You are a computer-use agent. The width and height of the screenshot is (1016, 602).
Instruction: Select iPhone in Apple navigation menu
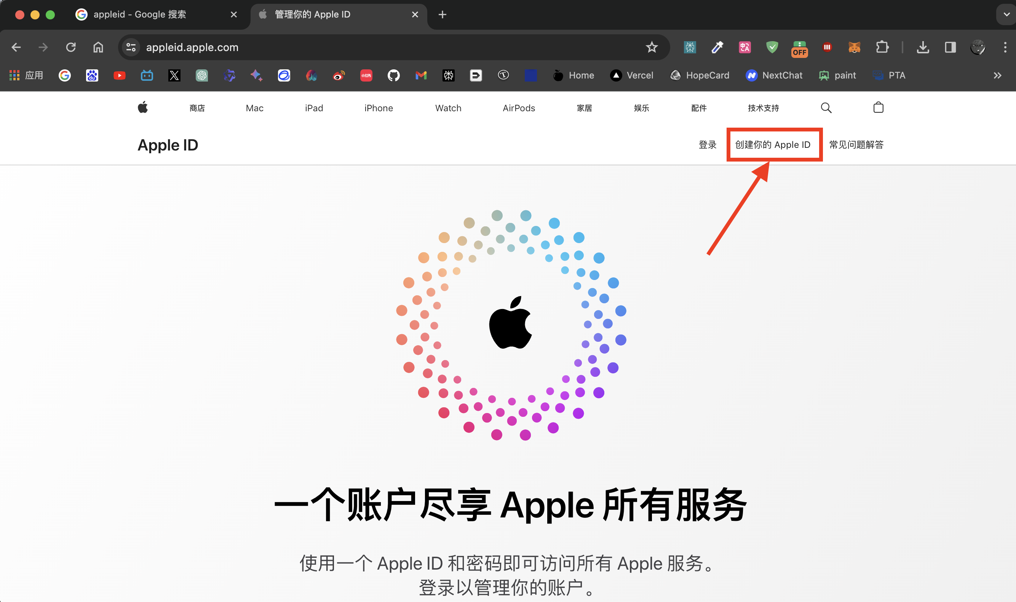pos(378,108)
